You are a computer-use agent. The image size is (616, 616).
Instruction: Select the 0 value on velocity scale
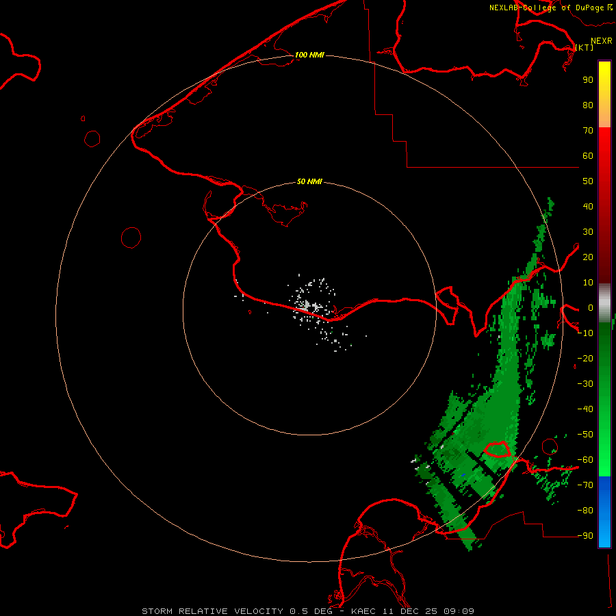pyautogui.click(x=591, y=307)
